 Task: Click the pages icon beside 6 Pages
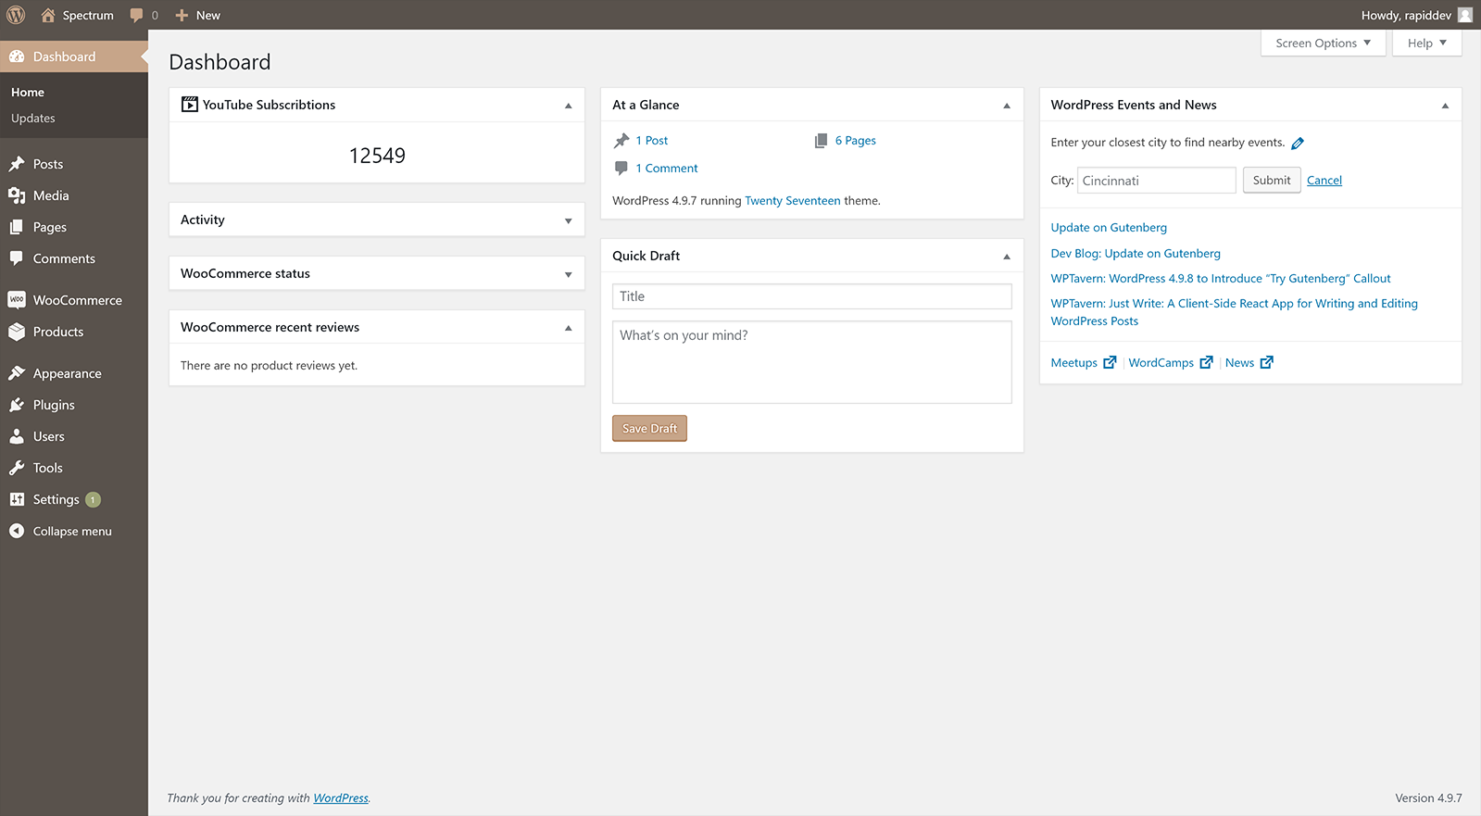[821, 141]
